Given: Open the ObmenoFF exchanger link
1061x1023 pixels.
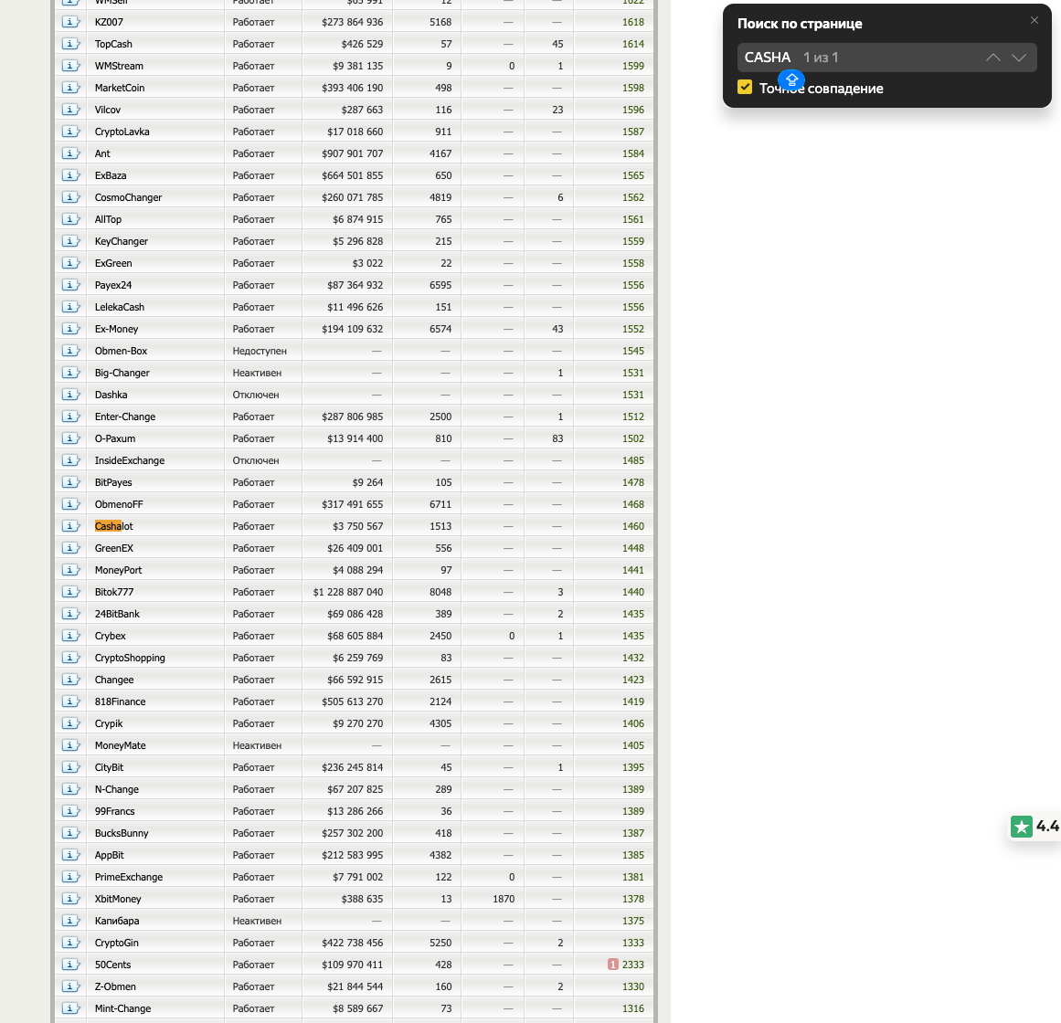Looking at the screenshot, I should tap(119, 504).
